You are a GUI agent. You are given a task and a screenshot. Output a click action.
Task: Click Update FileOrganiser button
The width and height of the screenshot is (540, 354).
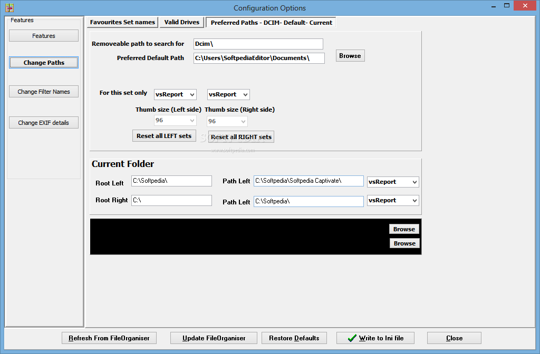tap(214, 338)
